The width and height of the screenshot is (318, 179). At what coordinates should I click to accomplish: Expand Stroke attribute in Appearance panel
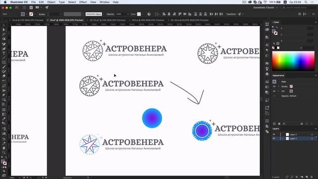[278, 87]
